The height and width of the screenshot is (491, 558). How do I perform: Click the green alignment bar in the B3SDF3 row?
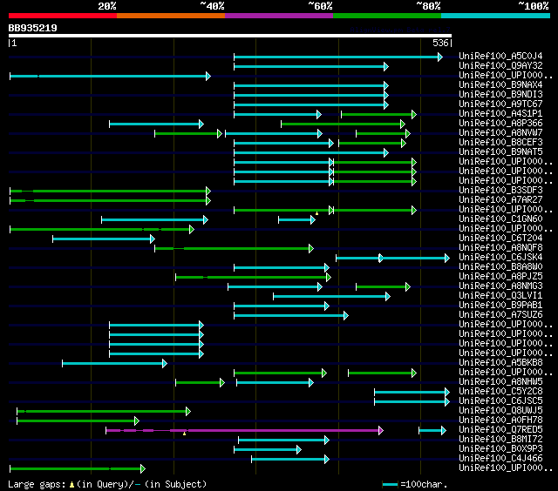111,192
